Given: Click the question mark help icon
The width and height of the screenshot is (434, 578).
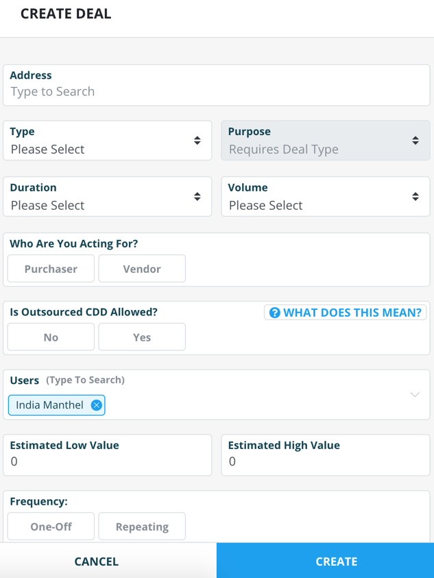Looking at the screenshot, I should (x=274, y=313).
